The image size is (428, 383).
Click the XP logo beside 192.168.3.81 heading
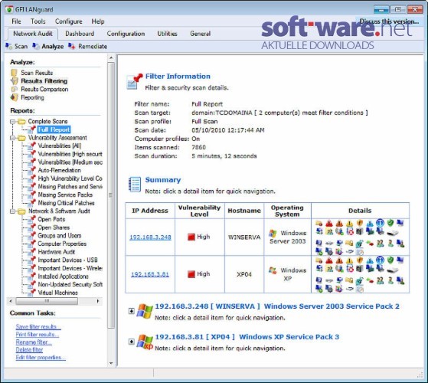(145, 342)
